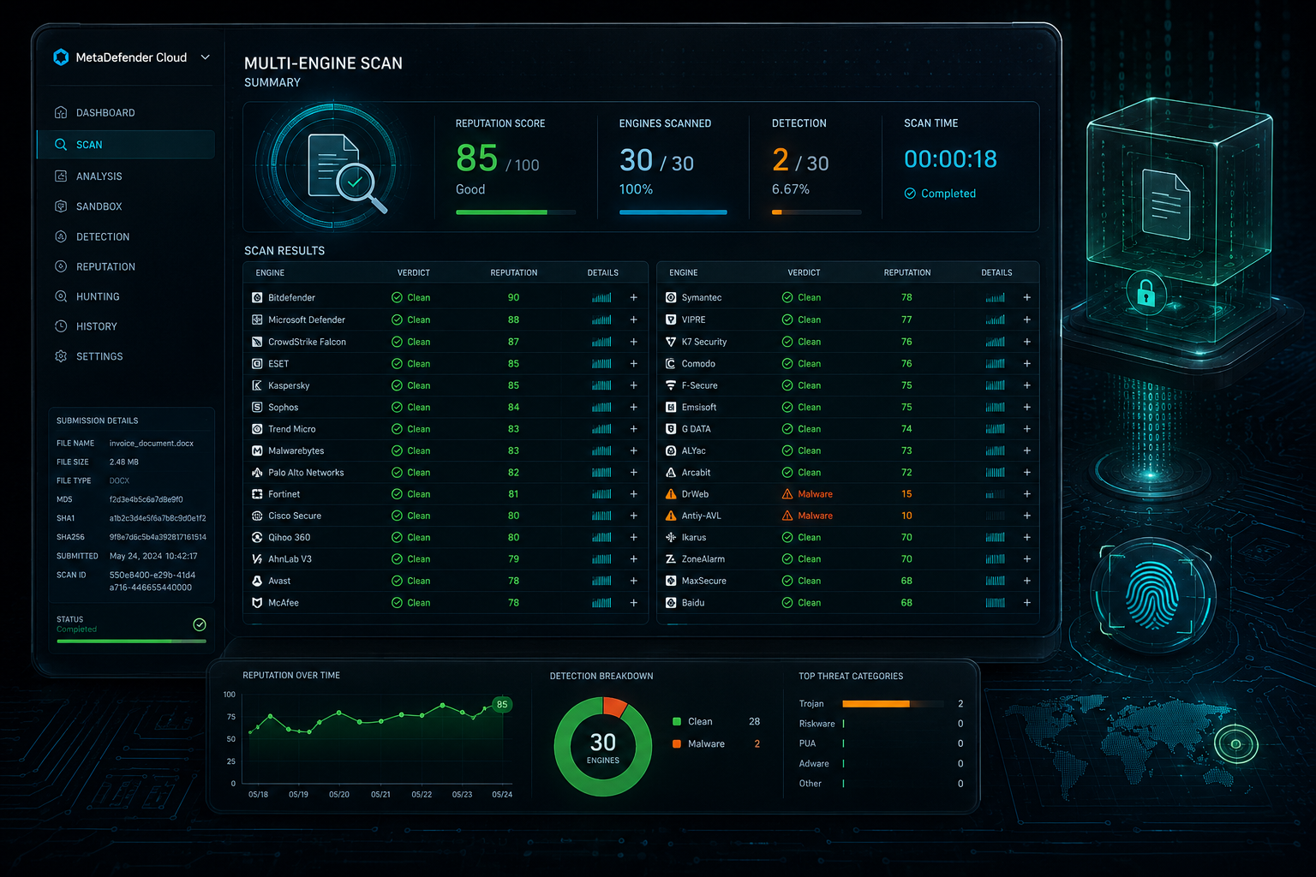Viewport: 1316px width, 877px height.
Task: Expand the Kaspersky row details
Action: (x=634, y=385)
